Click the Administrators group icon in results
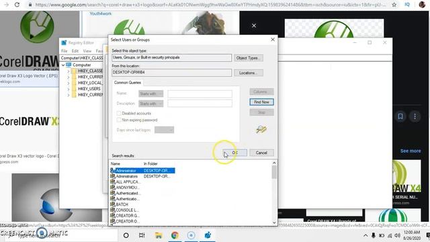 click(x=113, y=176)
